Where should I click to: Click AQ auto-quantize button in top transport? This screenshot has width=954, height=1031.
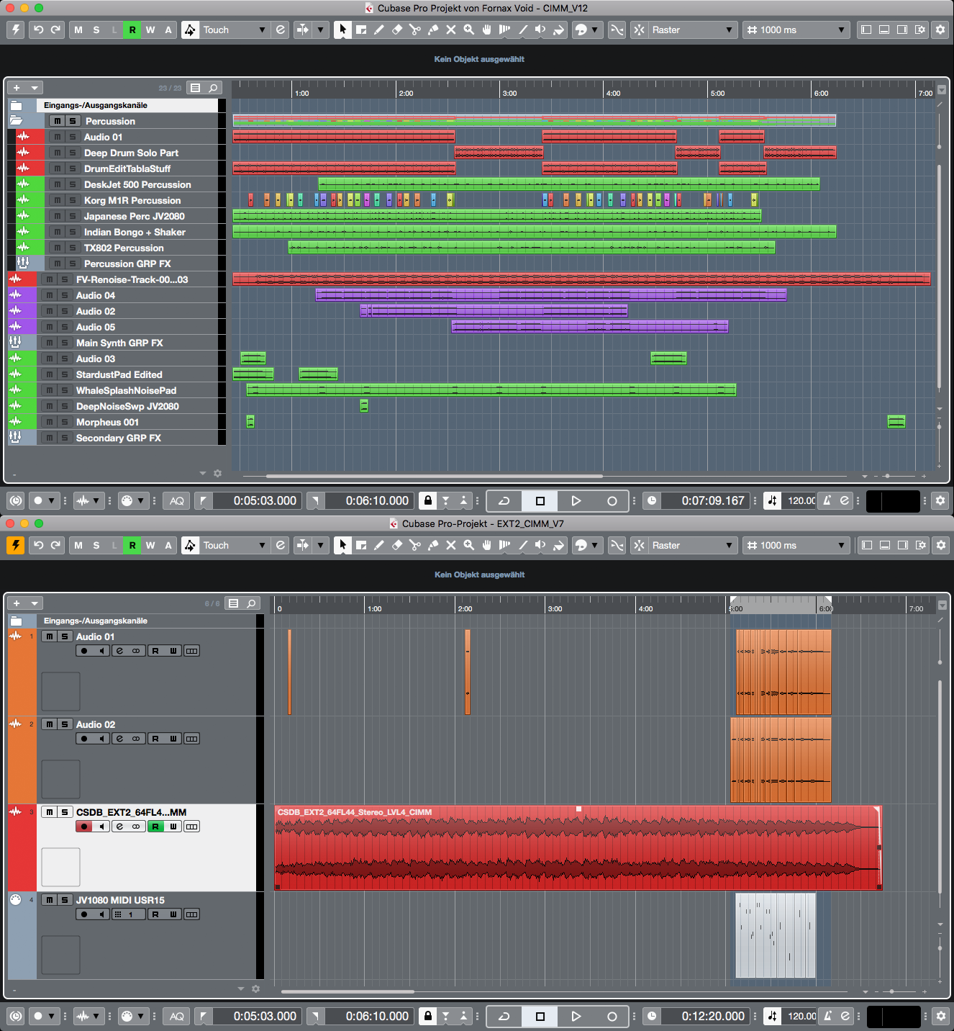tap(177, 500)
